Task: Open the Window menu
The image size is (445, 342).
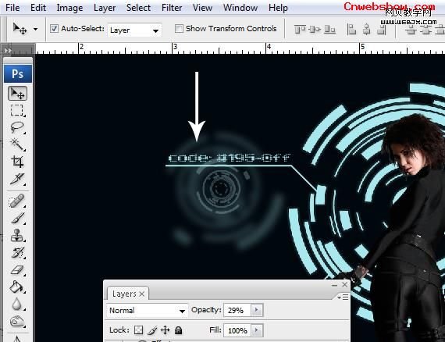Action: [240, 8]
